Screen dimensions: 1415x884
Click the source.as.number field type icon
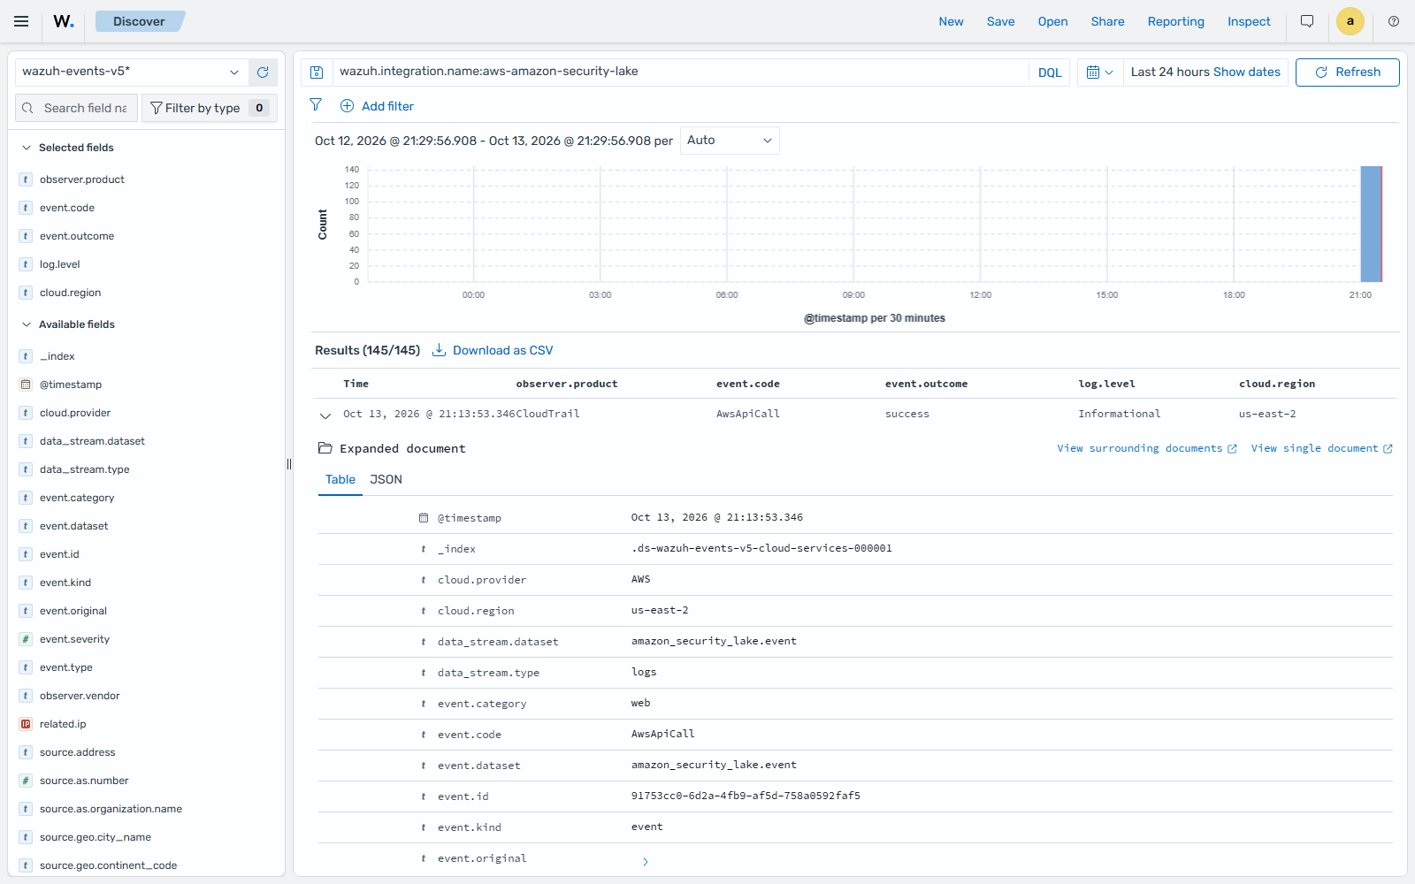tap(26, 781)
